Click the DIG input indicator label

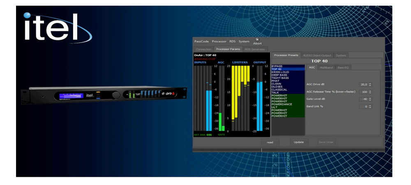(209, 135)
